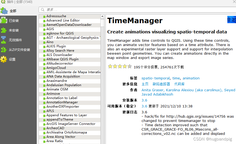Open the 设置 (Settings) tab
This screenshot has height=144, width=236.
pyautogui.click(x=18, y=59)
